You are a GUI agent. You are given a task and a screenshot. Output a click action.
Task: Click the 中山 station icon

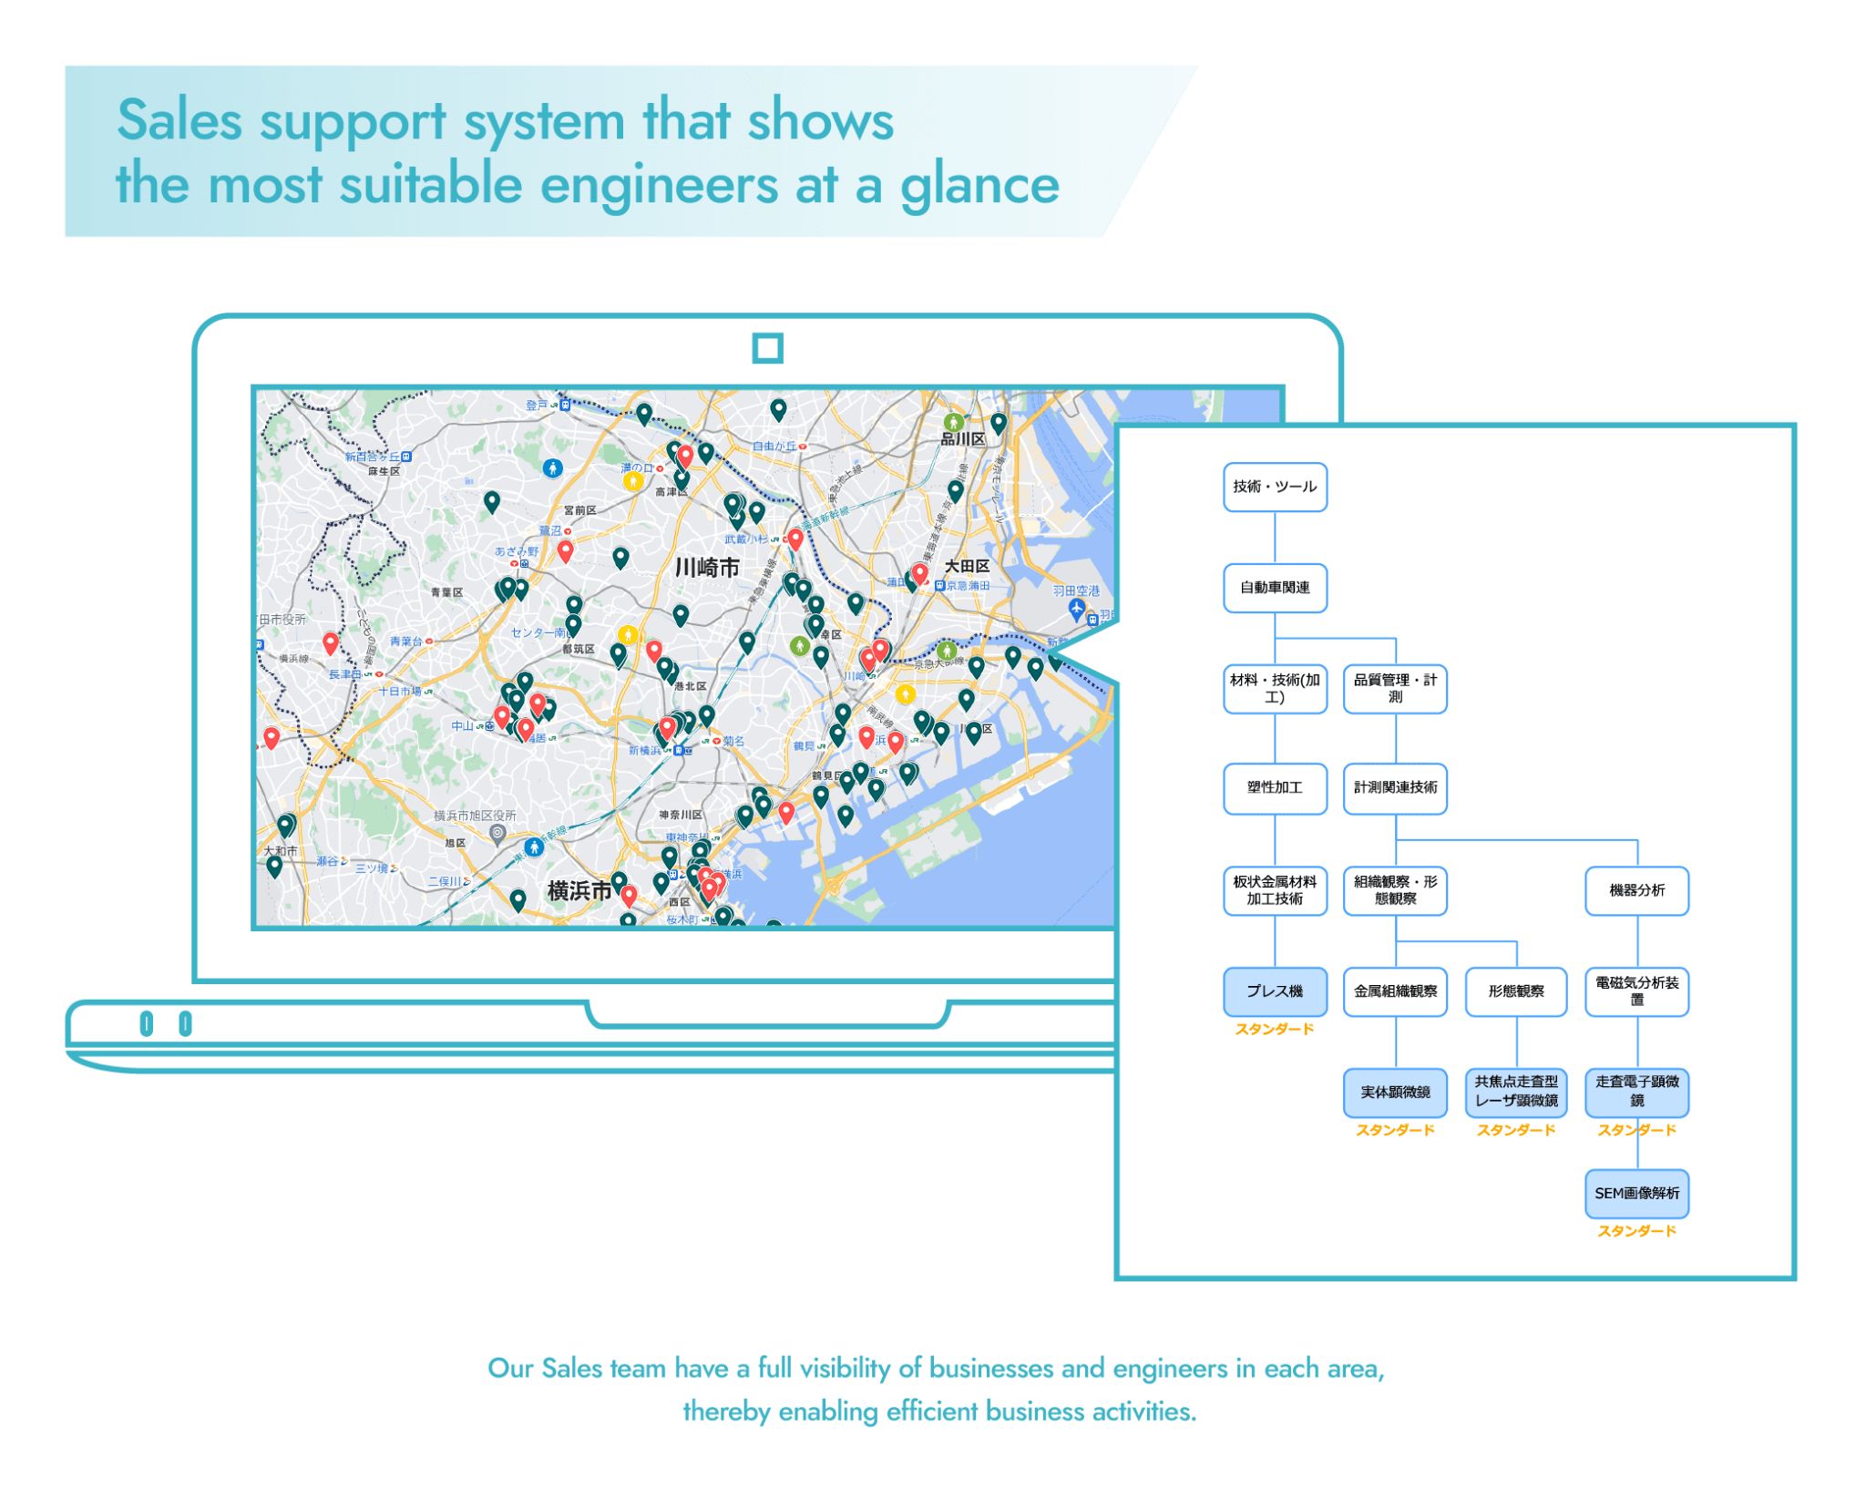pos(489,725)
